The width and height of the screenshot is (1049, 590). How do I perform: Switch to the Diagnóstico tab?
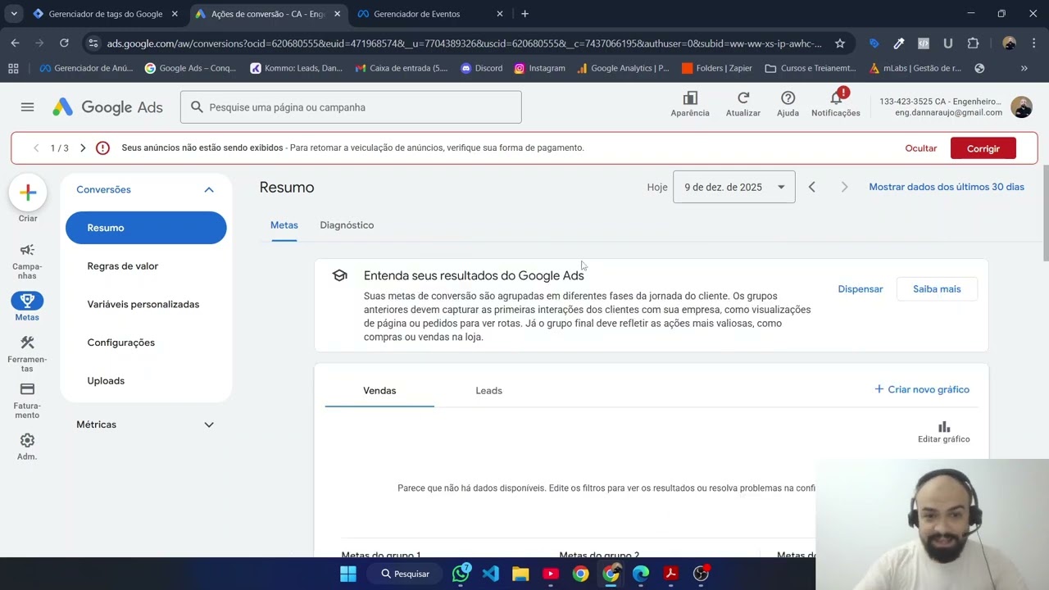coord(347,225)
